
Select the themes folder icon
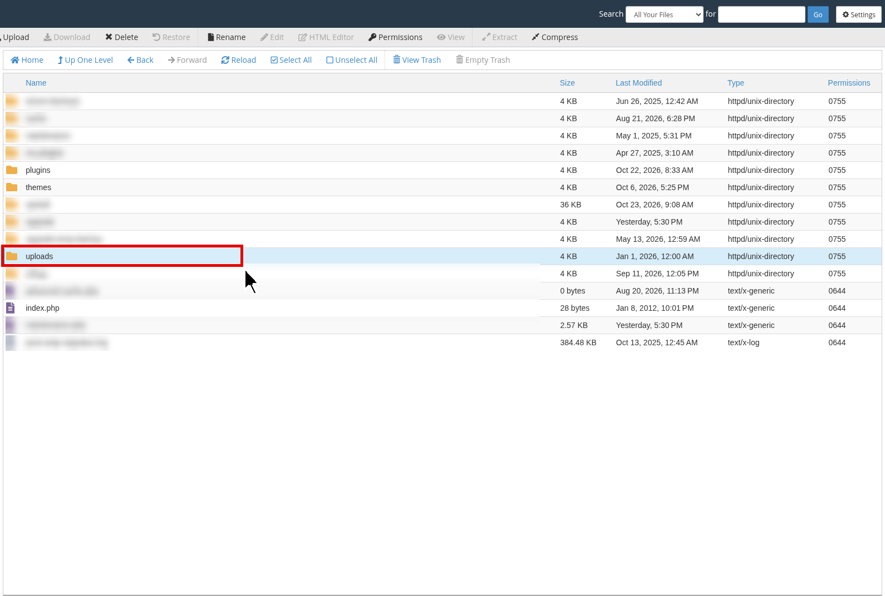pyautogui.click(x=12, y=187)
